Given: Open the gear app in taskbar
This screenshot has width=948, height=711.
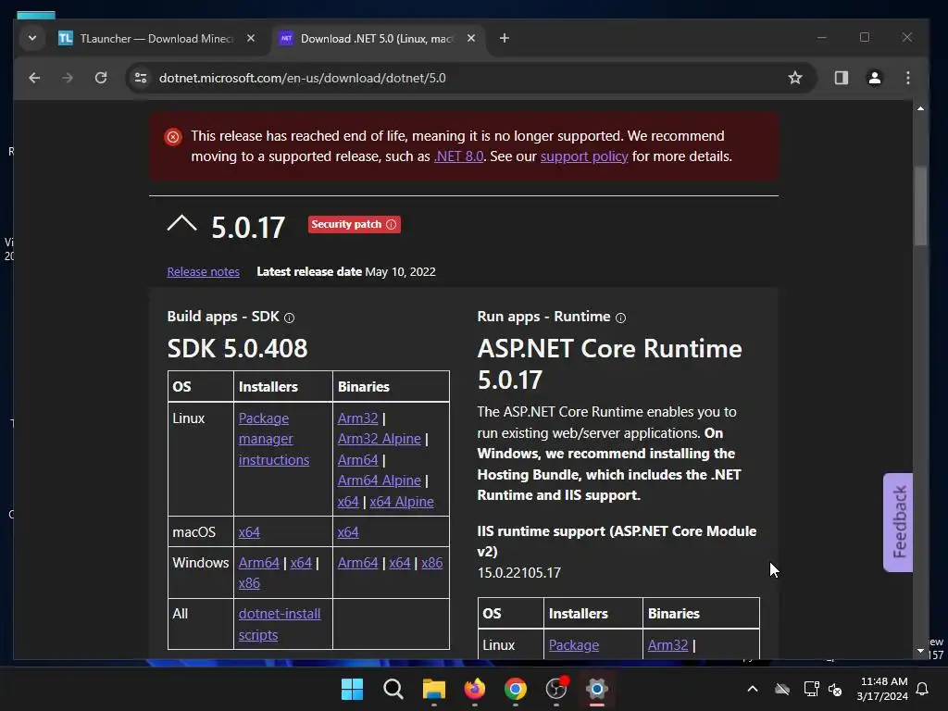Looking at the screenshot, I should [597, 689].
